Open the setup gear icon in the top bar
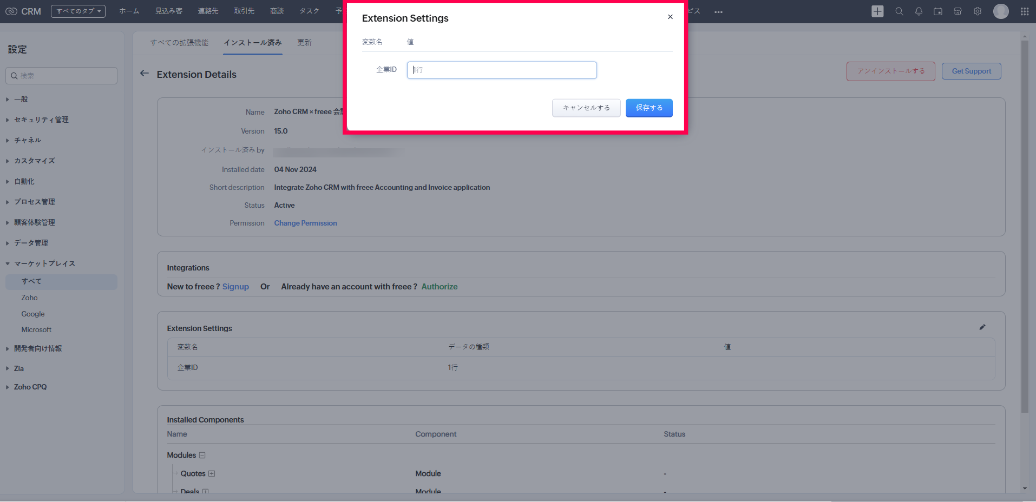Viewport: 1036px width, 502px height. (x=978, y=11)
